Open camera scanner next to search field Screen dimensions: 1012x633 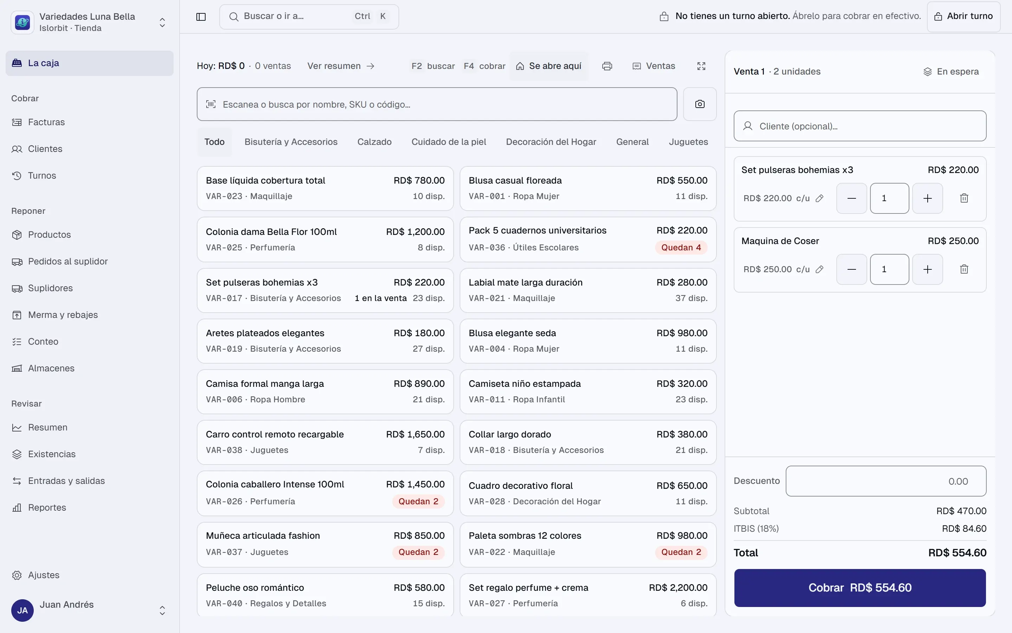click(x=700, y=104)
